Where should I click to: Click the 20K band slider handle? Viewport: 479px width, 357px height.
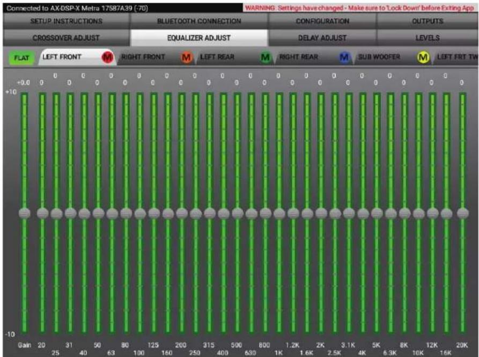point(463,213)
